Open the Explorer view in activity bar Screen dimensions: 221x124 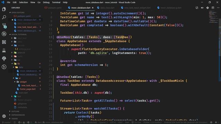tap(4, 9)
